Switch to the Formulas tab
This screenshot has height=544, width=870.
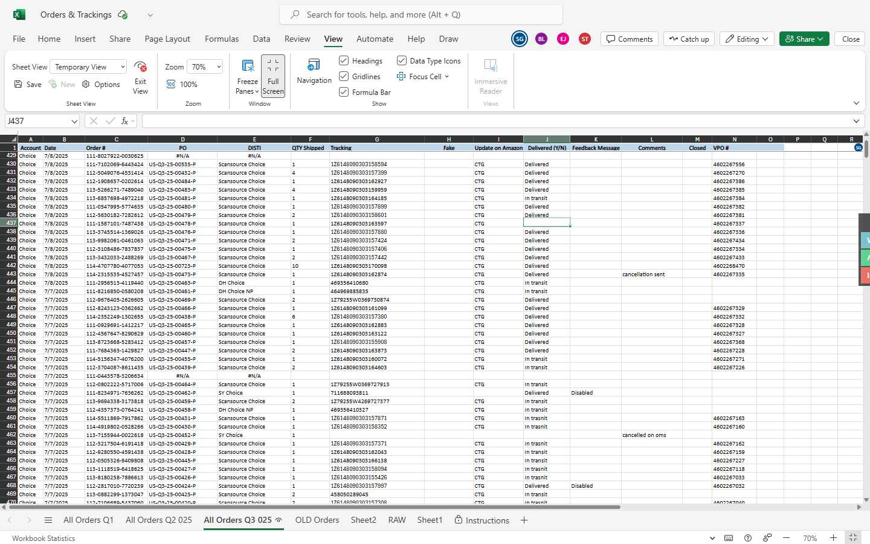pos(222,39)
